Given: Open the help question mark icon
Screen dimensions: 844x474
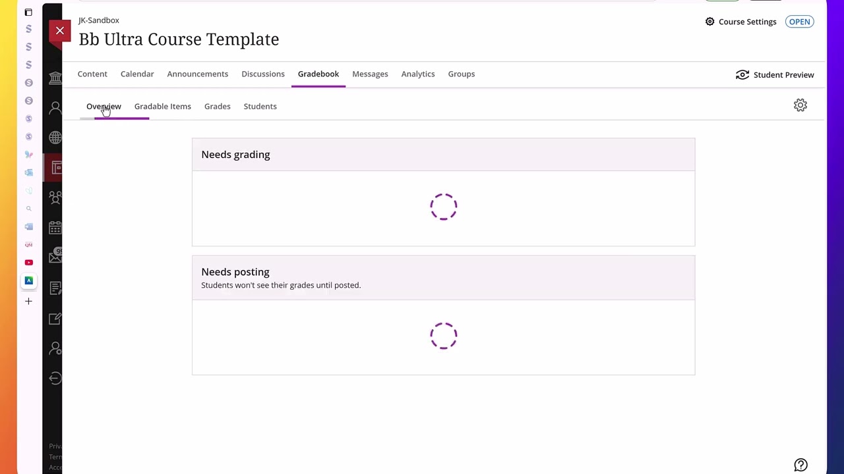Looking at the screenshot, I should click(x=800, y=465).
